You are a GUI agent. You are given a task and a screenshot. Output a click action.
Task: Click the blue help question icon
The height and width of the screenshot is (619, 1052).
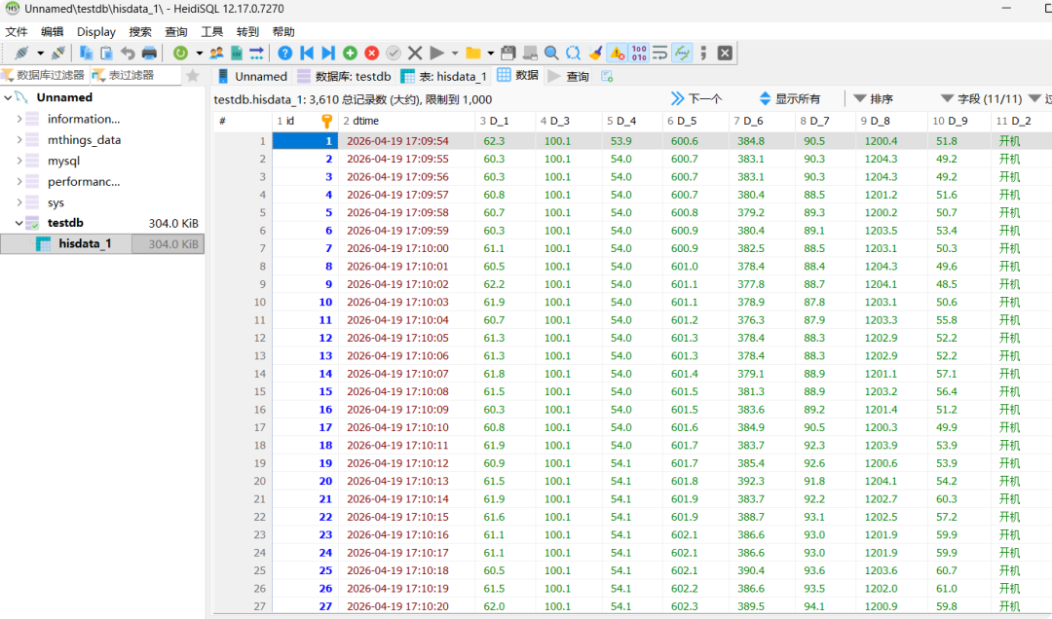click(x=284, y=53)
